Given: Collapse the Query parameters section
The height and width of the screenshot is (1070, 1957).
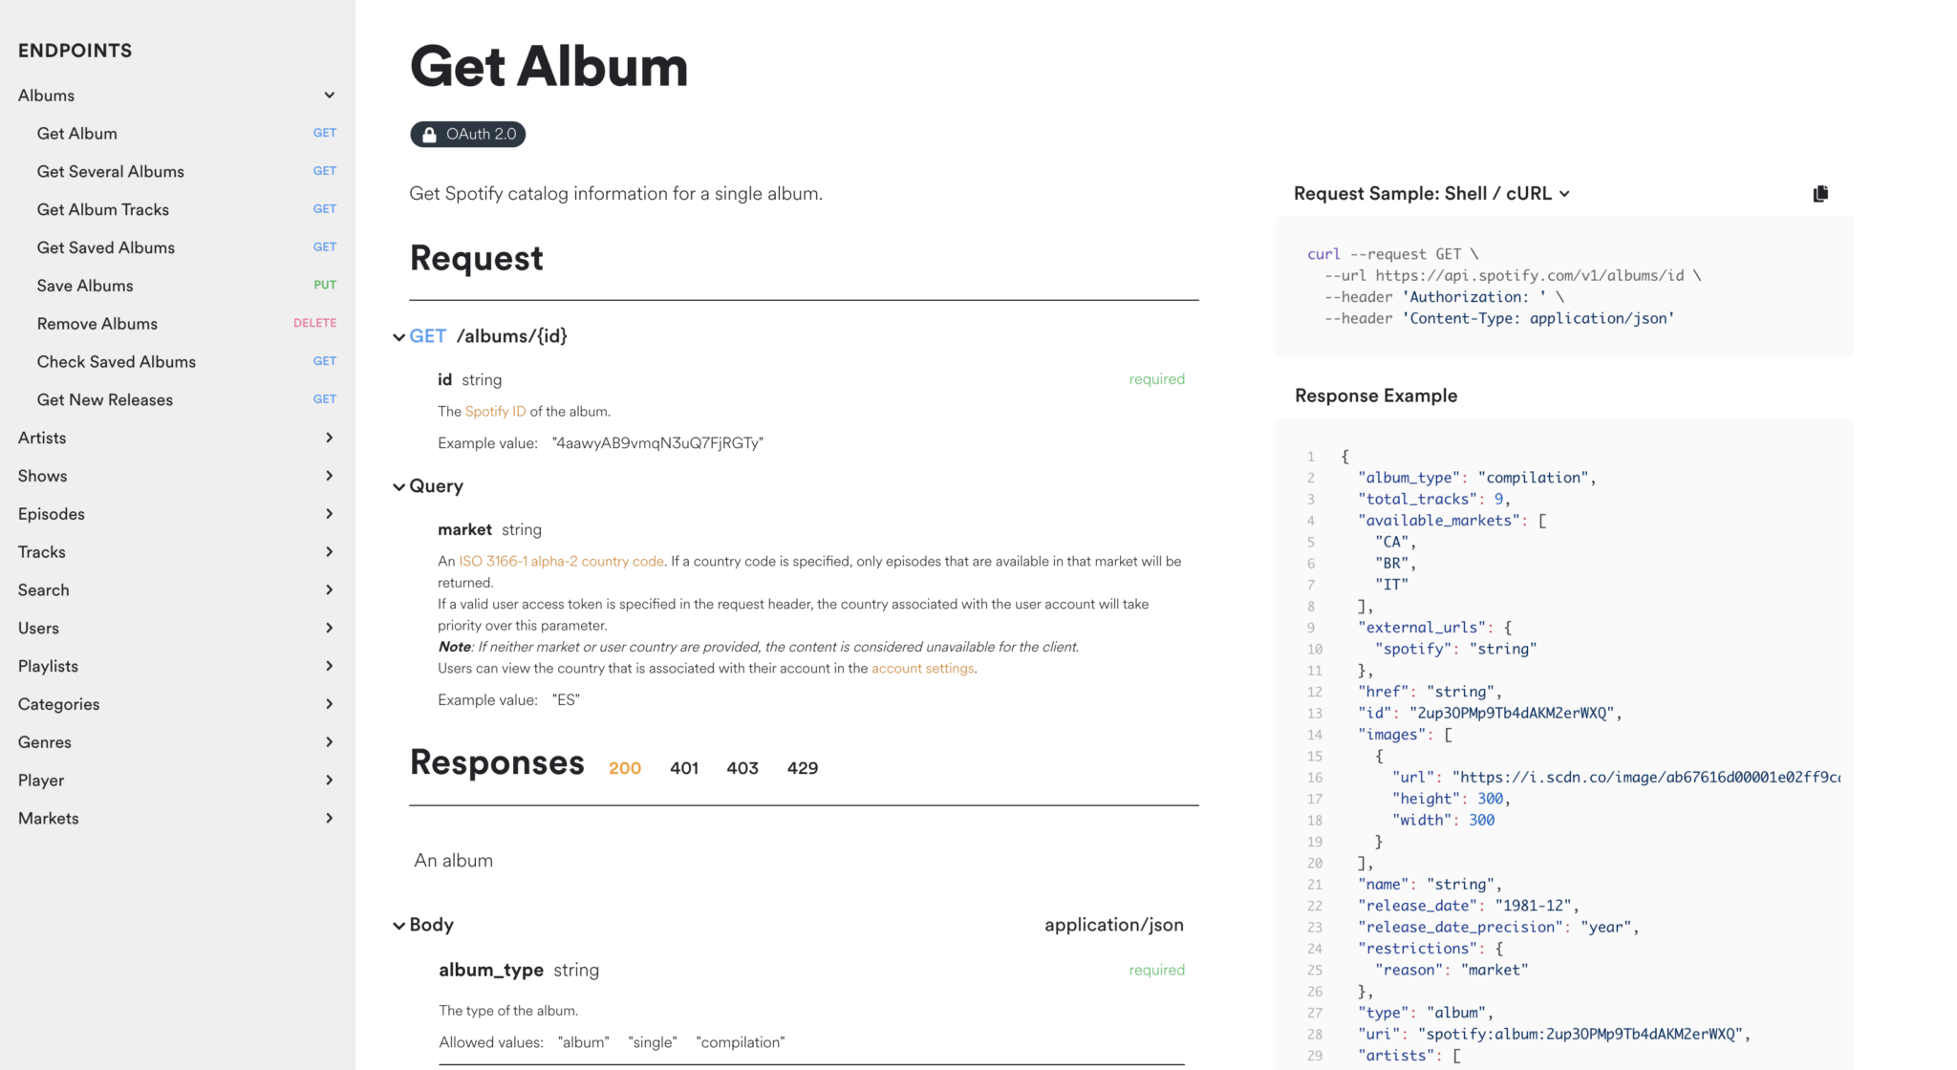Looking at the screenshot, I should click(398, 487).
